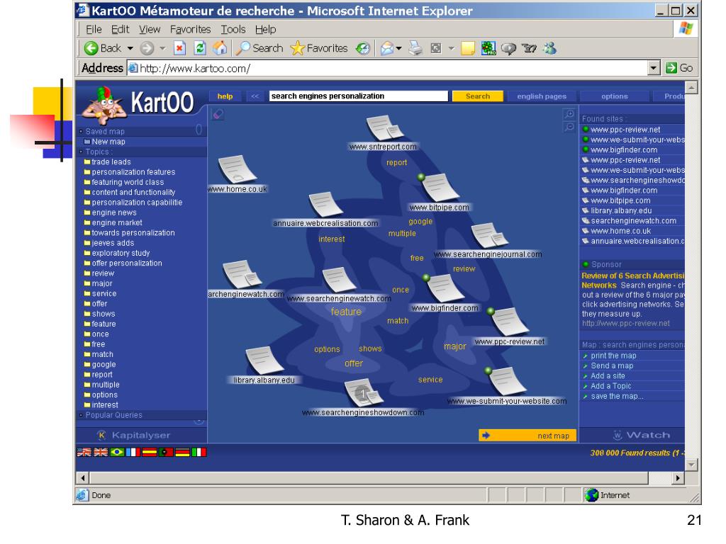Screen dimensions: 726x544
Task: Open the toolbar Search magnifier
Action: (x=243, y=48)
